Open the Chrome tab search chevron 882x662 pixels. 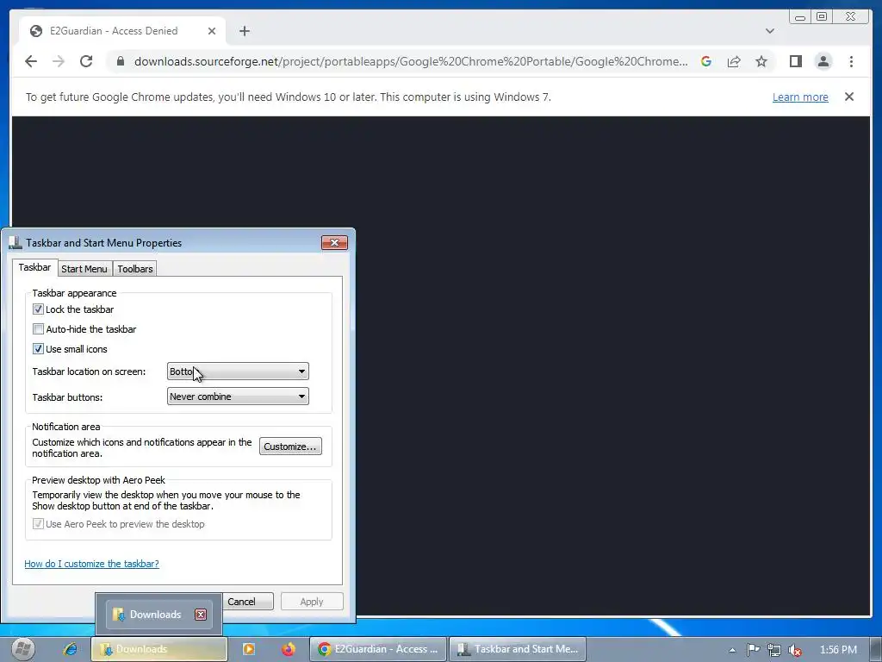pyautogui.click(x=769, y=31)
